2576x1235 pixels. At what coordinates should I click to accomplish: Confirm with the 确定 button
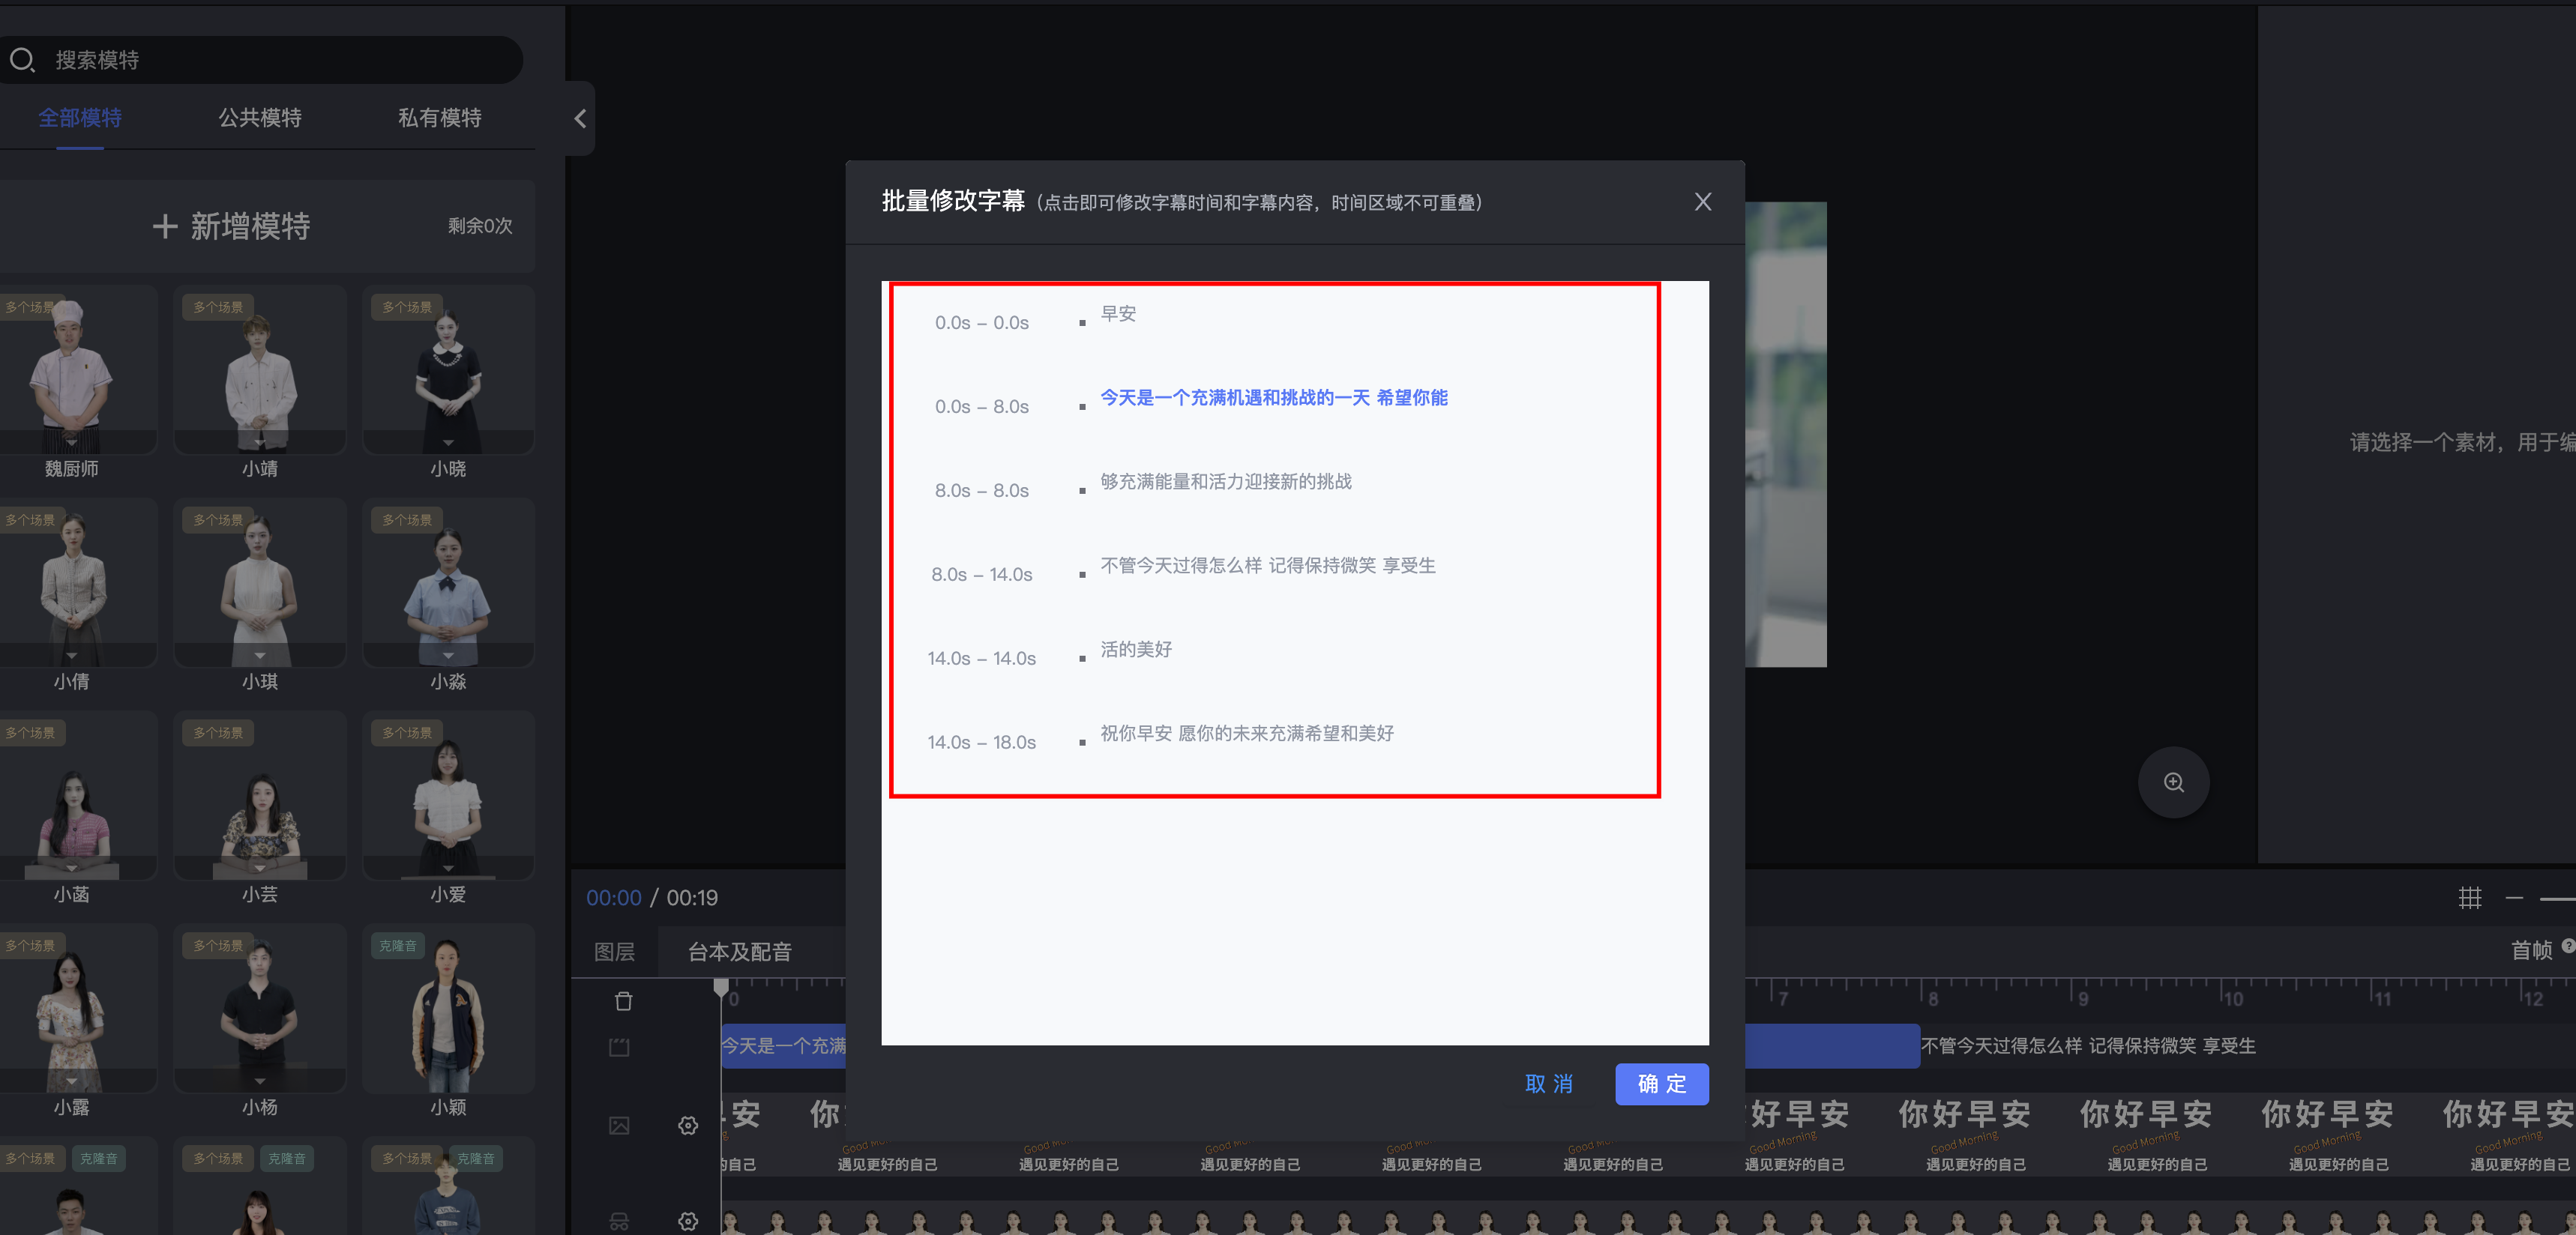point(1662,1083)
